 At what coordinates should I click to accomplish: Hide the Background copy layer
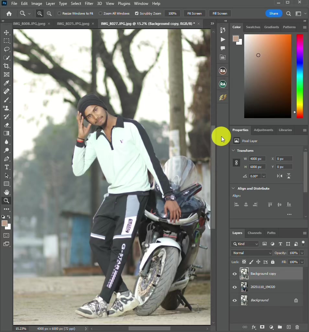[x=235, y=274]
